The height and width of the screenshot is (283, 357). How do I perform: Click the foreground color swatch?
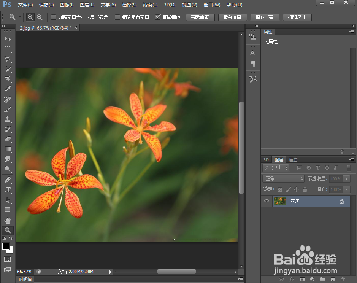(x=6, y=246)
